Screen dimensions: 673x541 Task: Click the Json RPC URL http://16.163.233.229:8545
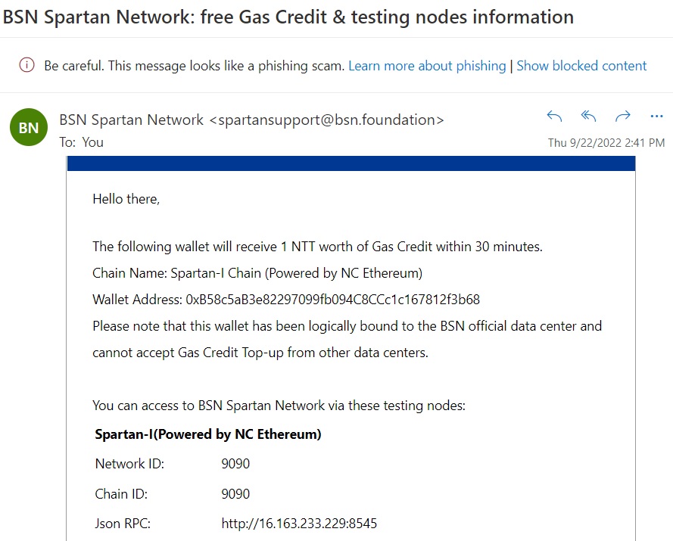click(x=299, y=523)
